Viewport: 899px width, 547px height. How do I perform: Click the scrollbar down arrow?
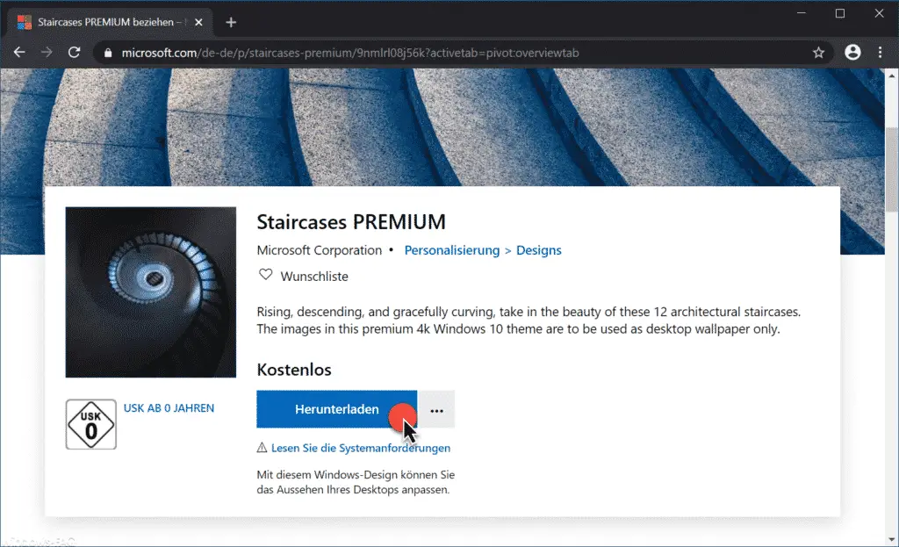pos(892,540)
